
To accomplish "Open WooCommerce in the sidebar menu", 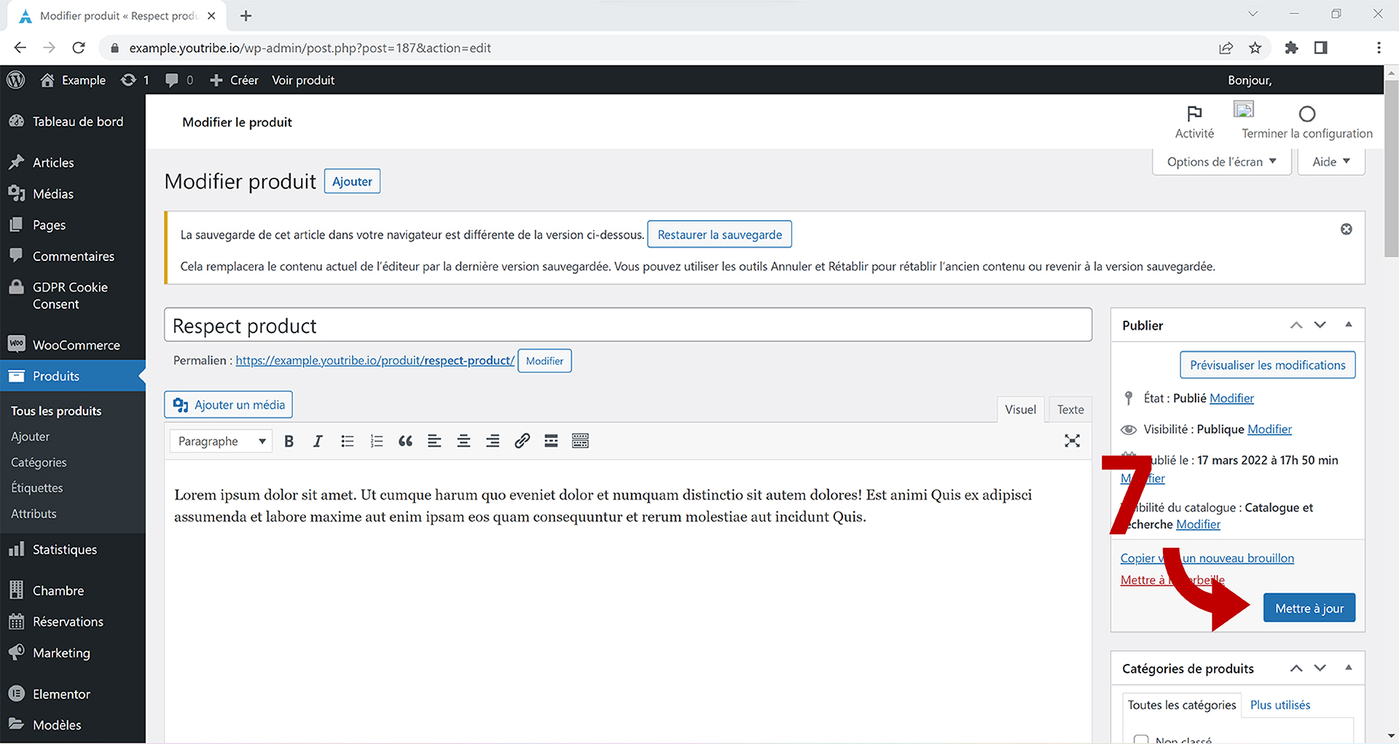I will point(76,345).
